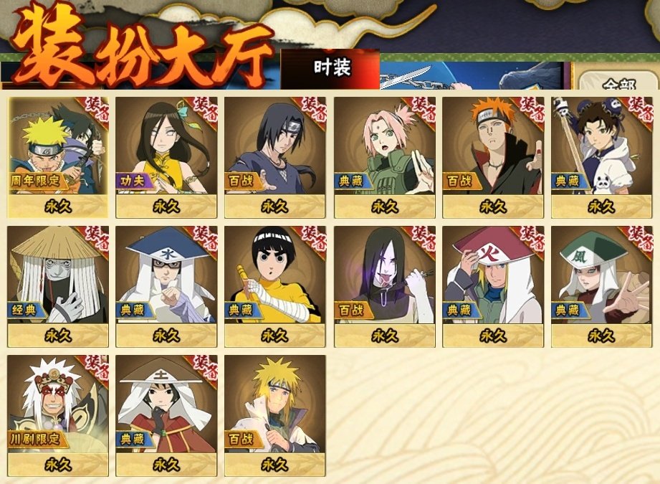Select the 典藏 Tenten costume card
This screenshot has height=484, width=660.
[601, 158]
